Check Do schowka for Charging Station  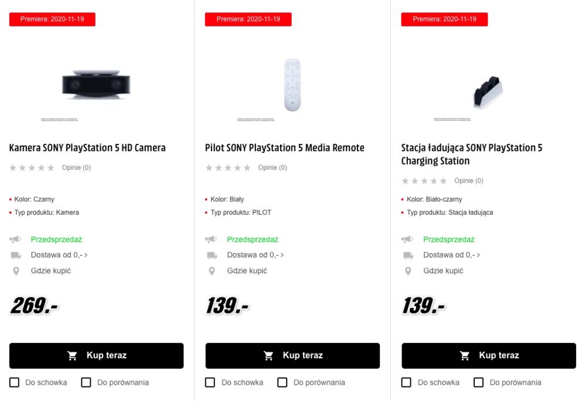tap(406, 382)
